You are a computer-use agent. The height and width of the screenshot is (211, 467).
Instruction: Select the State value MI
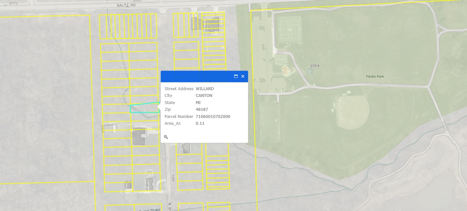click(198, 103)
